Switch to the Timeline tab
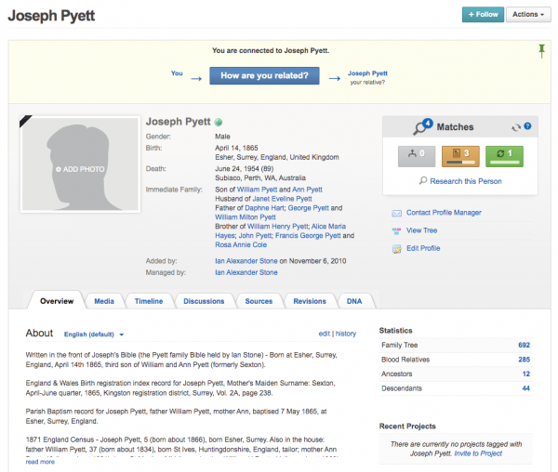558x472 pixels. pyautogui.click(x=149, y=301)
